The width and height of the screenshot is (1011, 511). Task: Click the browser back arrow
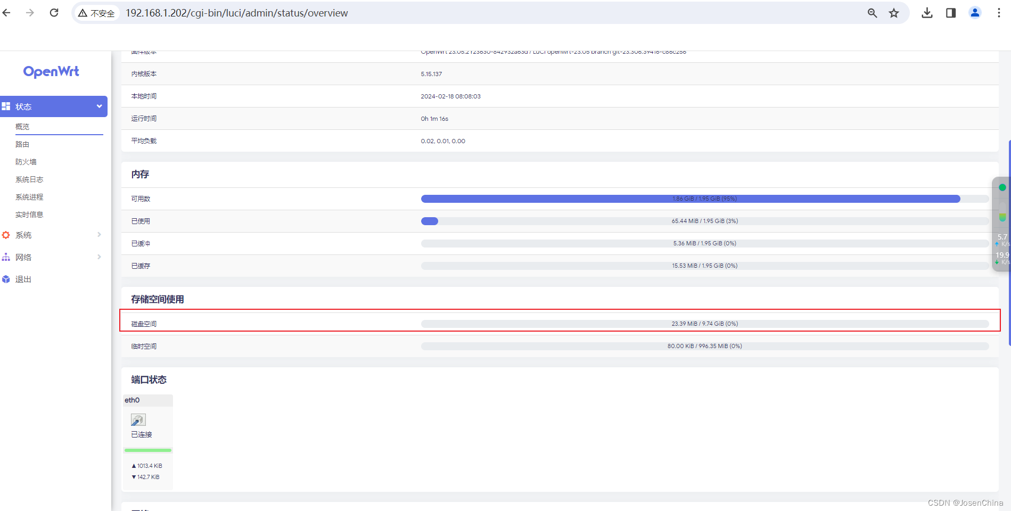pos(6,13)
